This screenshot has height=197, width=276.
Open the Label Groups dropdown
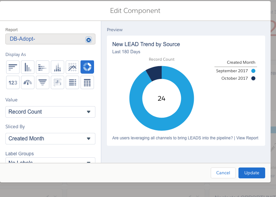point(50,161)
